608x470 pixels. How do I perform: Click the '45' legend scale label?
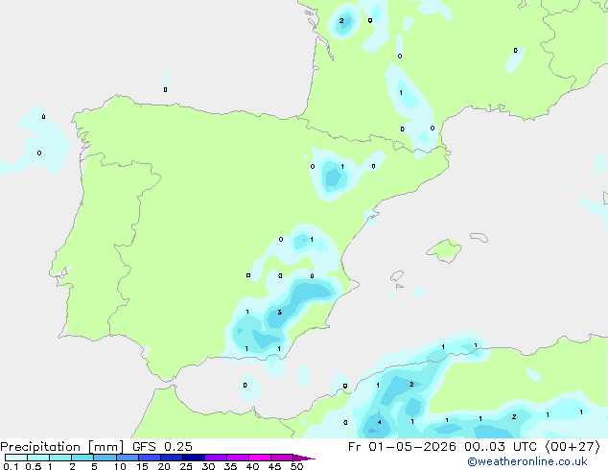pos(274,466)
